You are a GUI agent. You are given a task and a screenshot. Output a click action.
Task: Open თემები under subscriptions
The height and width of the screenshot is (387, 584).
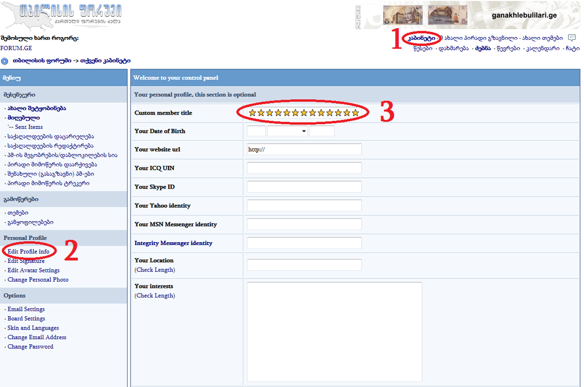click(18, 213)
